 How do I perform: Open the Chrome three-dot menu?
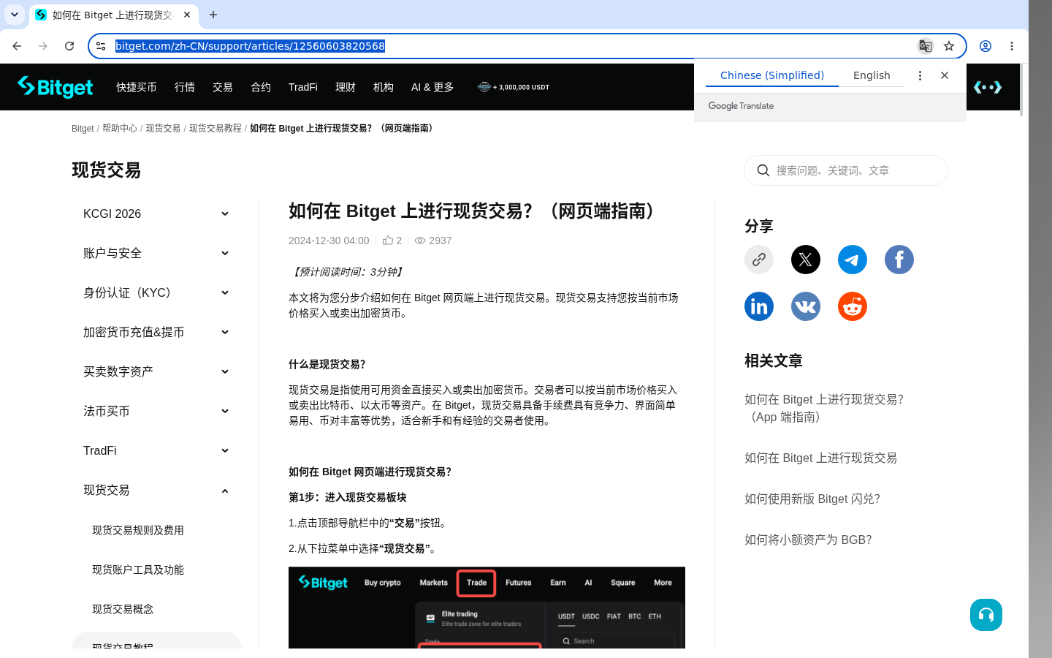point(1012,46)
